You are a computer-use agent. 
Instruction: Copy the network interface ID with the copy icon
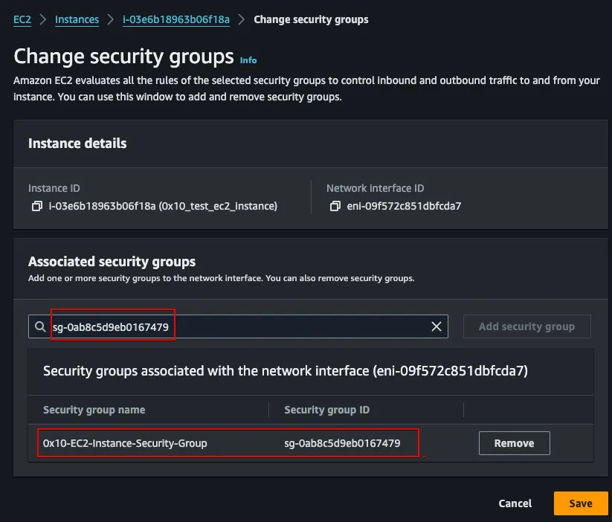click(x=335, y=206)
